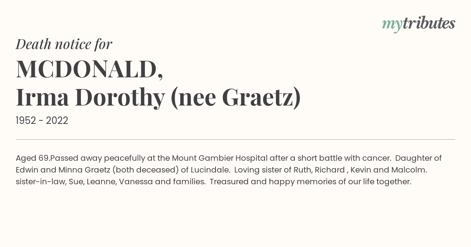This screenshot has height=247, width=471.
Task: Click the MCDONALD surname heading
Action: [x=89, y=69]
